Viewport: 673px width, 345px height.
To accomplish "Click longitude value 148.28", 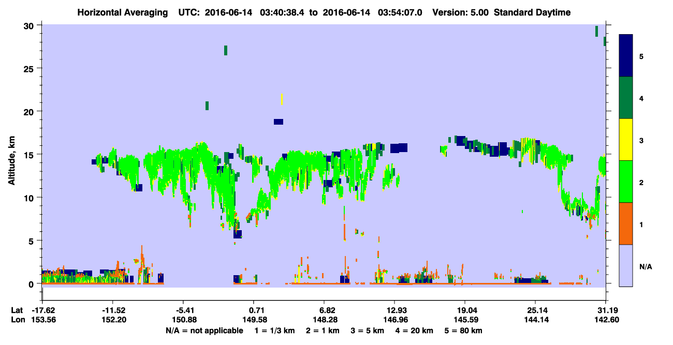I will [x=324, y=320].
